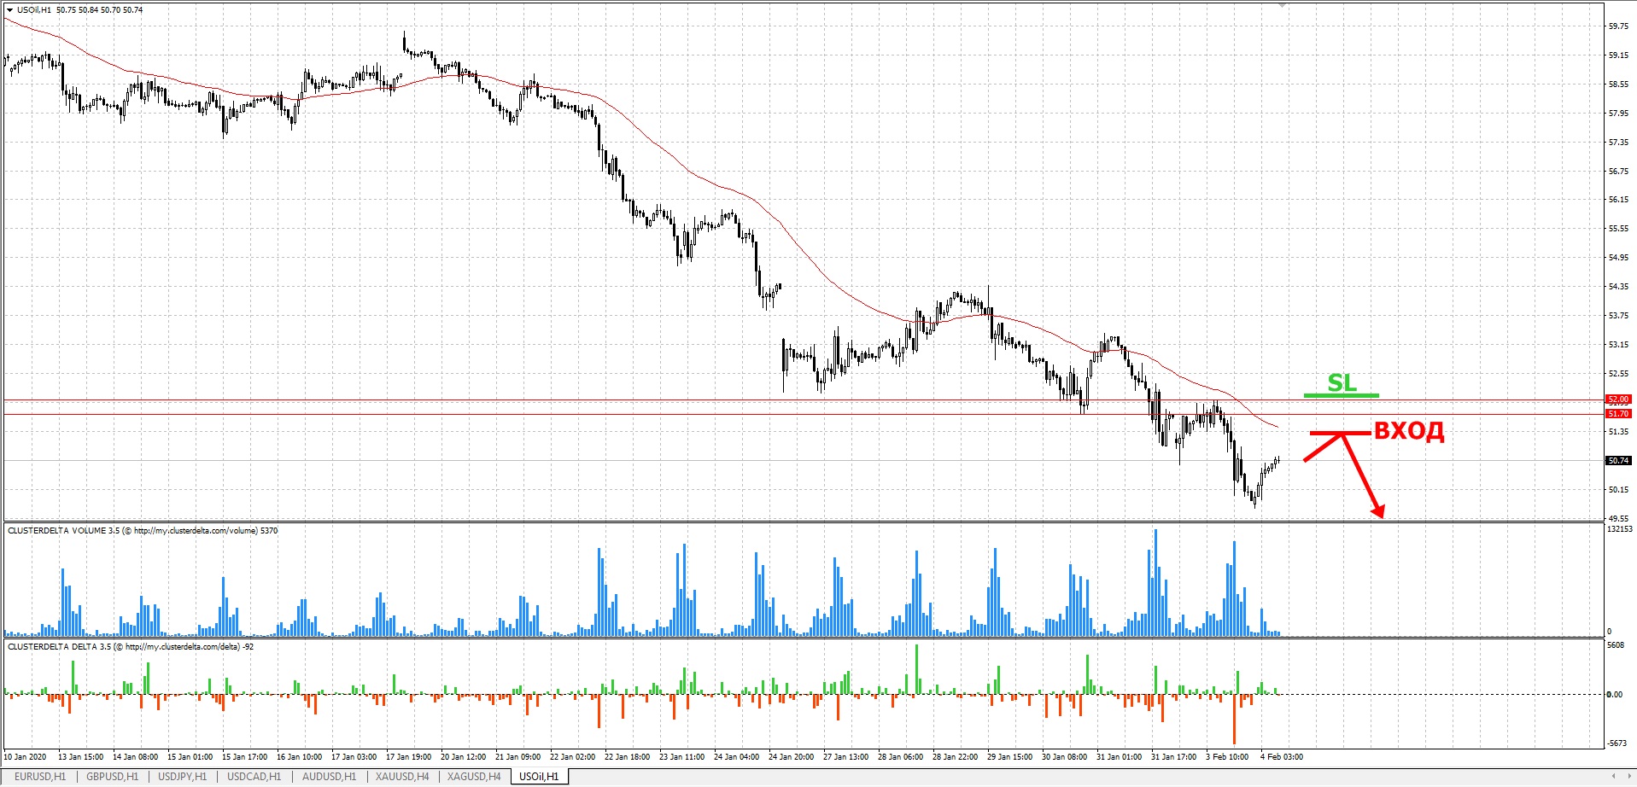Click the 57.95 price scale value
1637x787 pixels.
1618,114
